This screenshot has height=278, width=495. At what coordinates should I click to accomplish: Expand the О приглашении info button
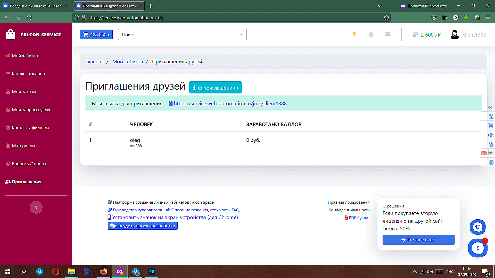point(216,88)
